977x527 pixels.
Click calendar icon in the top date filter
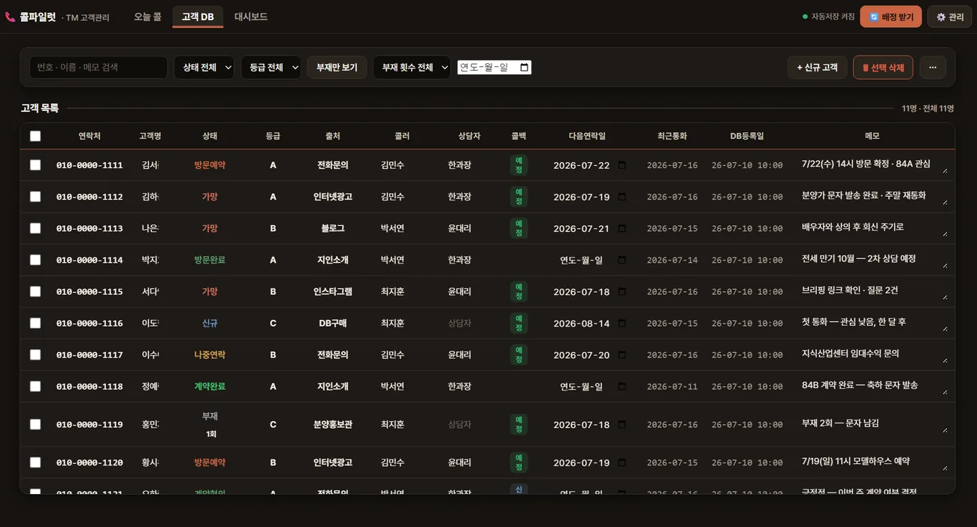coord(525,68)
